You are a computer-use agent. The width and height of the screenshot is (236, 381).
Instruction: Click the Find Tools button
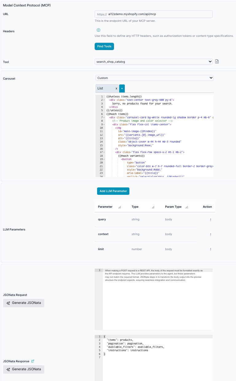coord(104,46)
